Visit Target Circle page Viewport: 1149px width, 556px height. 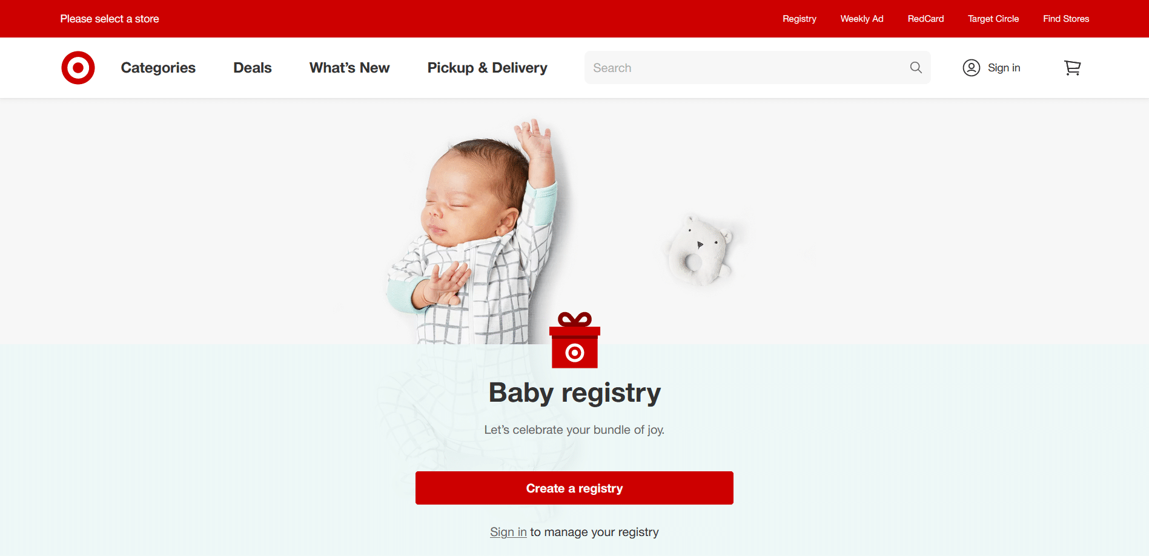click(993, 19)
